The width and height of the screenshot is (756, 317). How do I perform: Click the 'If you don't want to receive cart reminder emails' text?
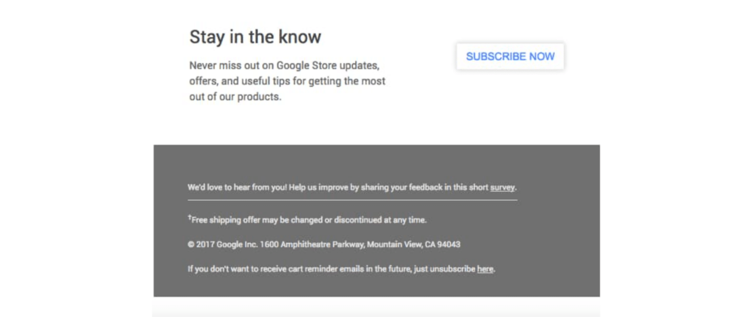tap(342, 270)
